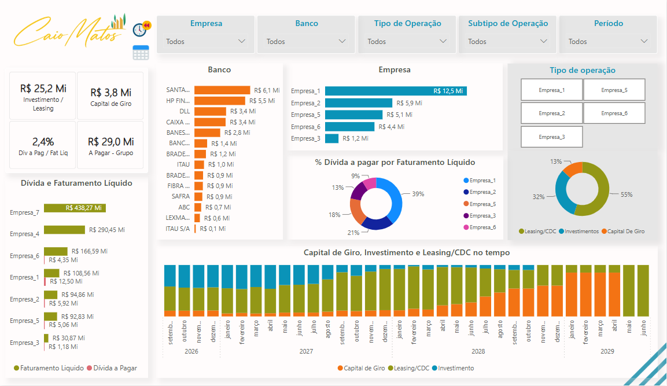Click the DLL bar in Banco chart
Image resolution: width=667 pixels, height=386 pixels.
tap(210, 111)
